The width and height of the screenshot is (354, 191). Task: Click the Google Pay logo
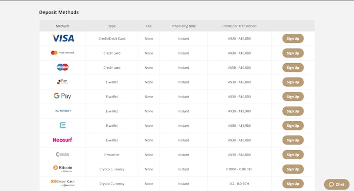click(63, 96)
